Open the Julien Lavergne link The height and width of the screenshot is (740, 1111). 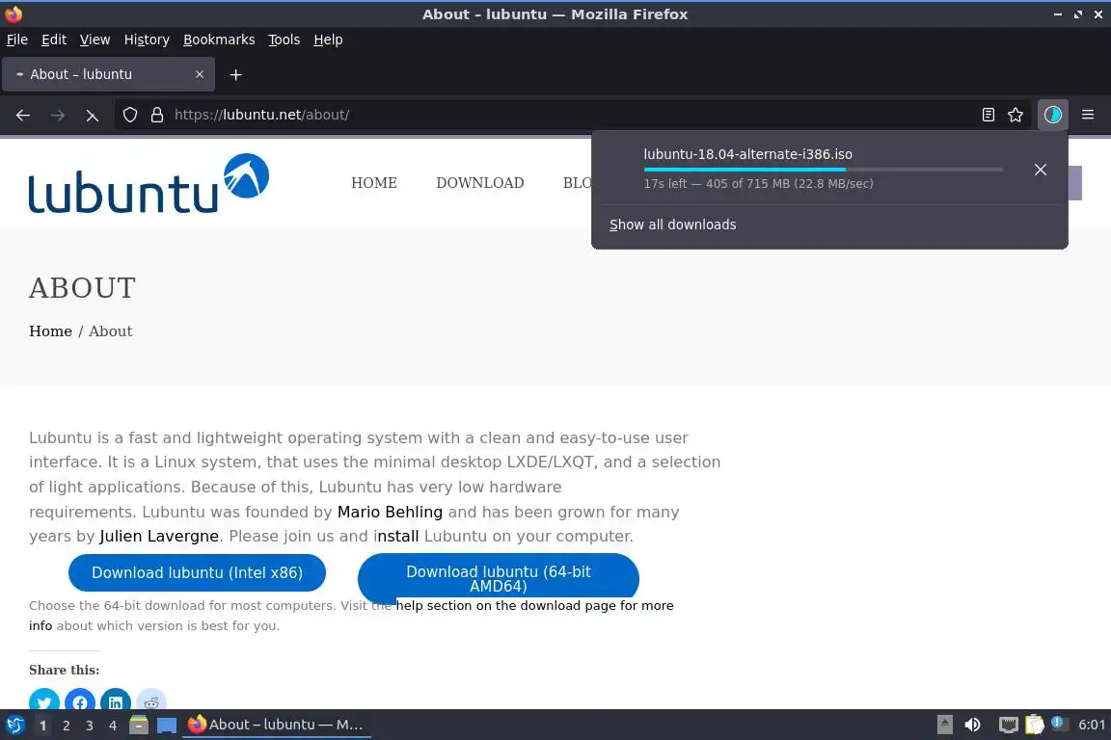coord(159,536)
